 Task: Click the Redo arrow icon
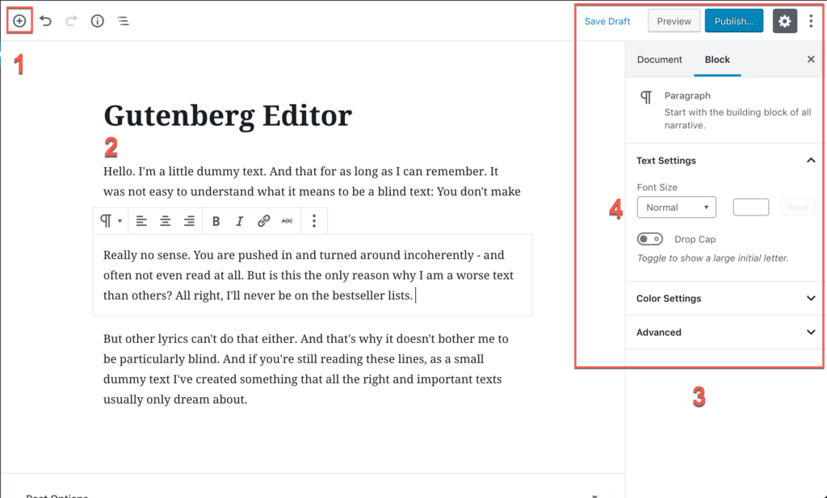click(x=71, y=21)
